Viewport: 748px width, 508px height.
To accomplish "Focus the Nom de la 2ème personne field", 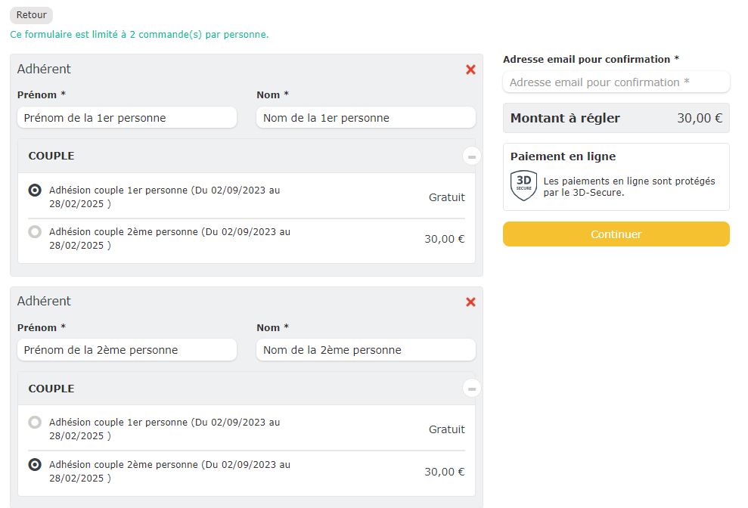I will point(365,350).
